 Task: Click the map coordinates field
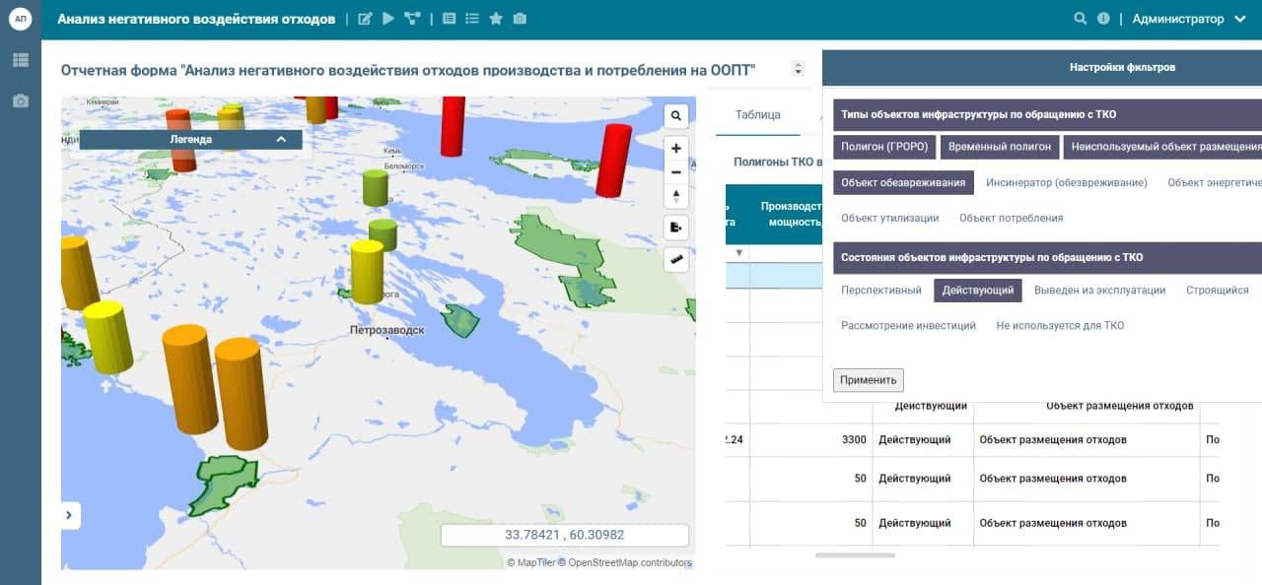click(x=564, y=535)
